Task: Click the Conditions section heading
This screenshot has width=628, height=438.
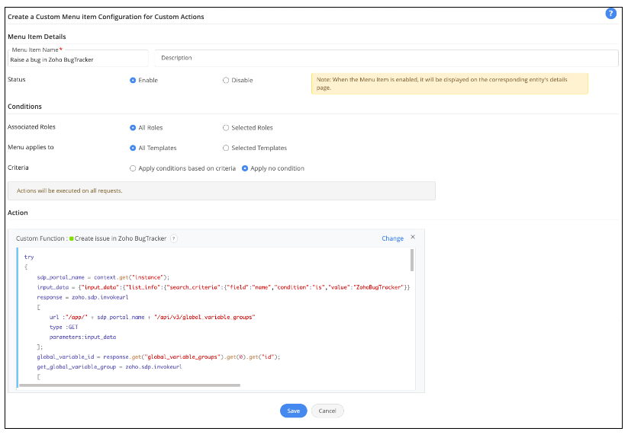Action: click(25, 107)
